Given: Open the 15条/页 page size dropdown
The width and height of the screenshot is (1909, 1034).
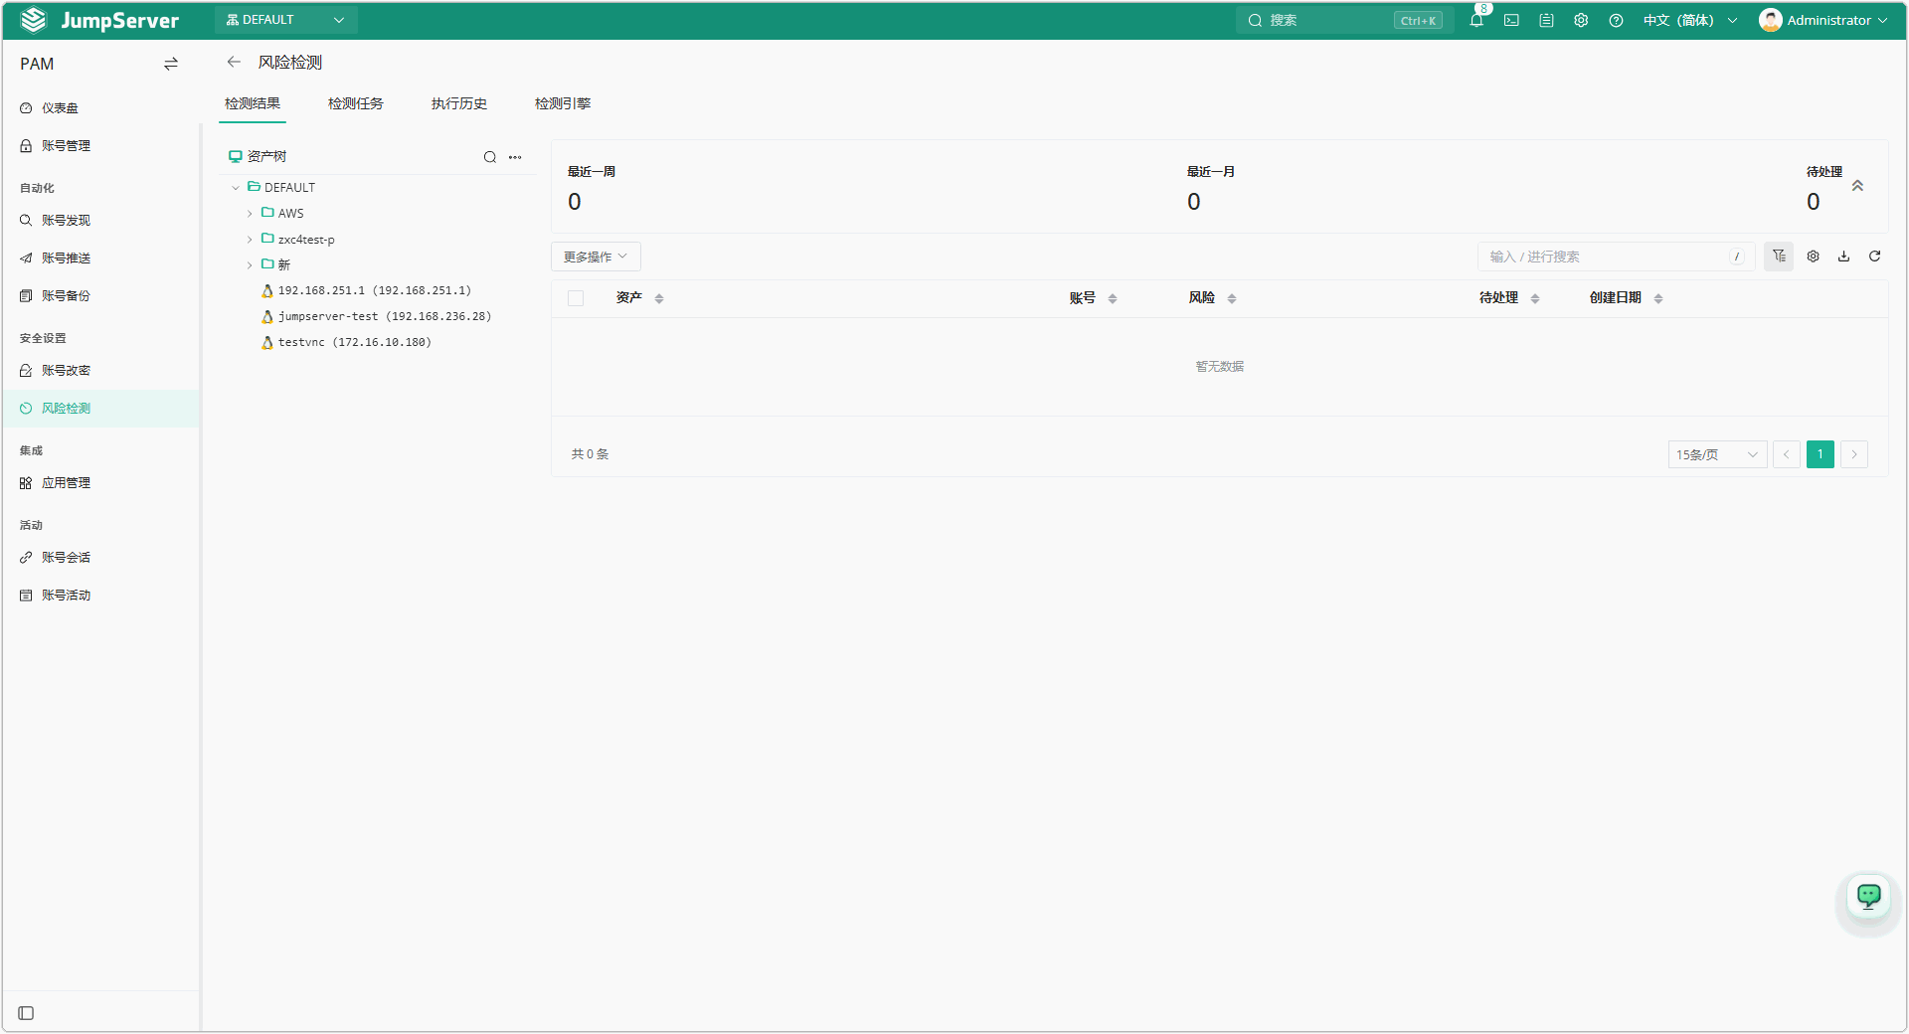Looking at the screenshot, I should (1717, 454).
